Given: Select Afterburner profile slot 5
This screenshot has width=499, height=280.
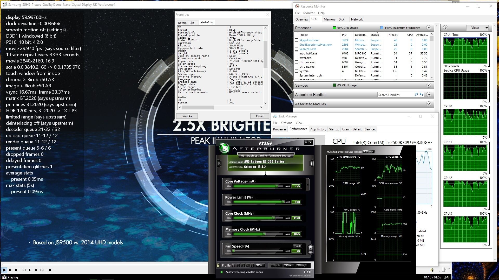Looking at the screenshot, I should pyautogui.click(x=252, y=265).
